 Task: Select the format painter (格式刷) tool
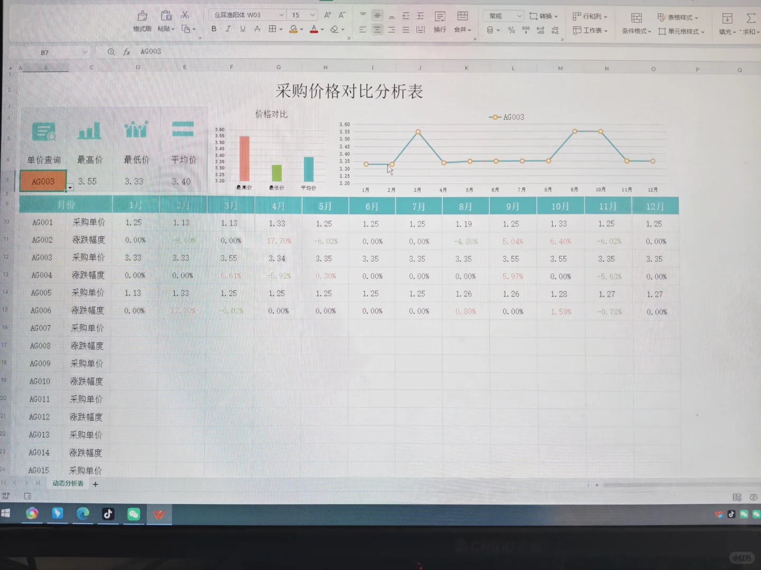[142, 21]
